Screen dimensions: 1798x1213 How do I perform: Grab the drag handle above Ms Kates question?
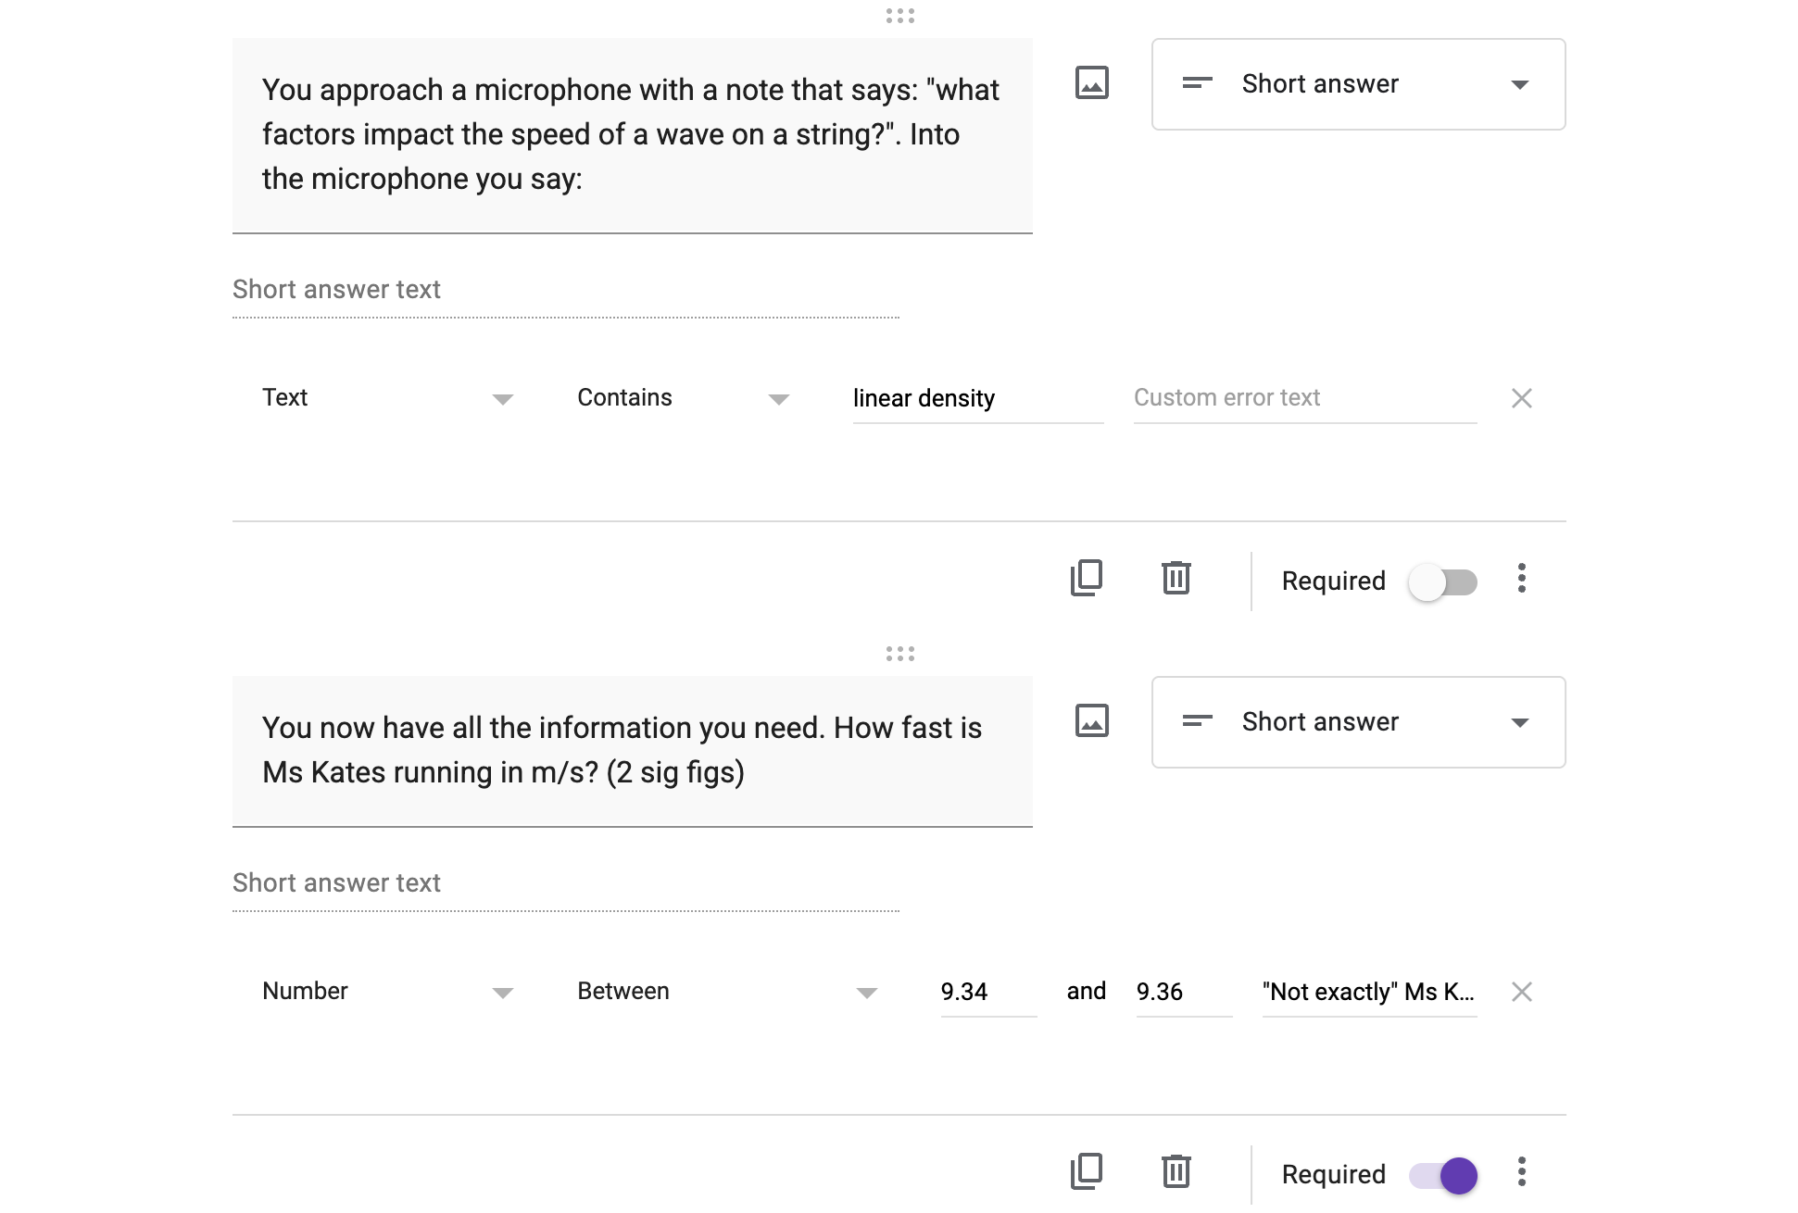coord(900,654)
